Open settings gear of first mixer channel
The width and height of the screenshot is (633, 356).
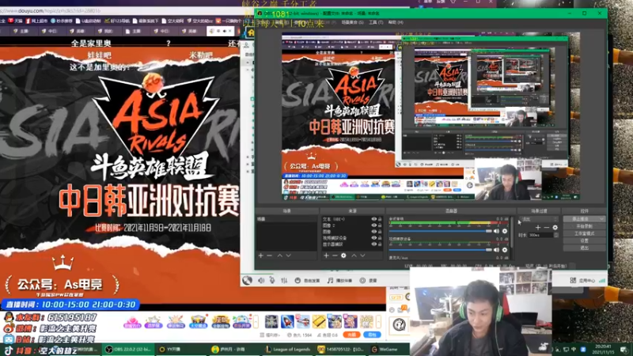(x=505, y=231)
